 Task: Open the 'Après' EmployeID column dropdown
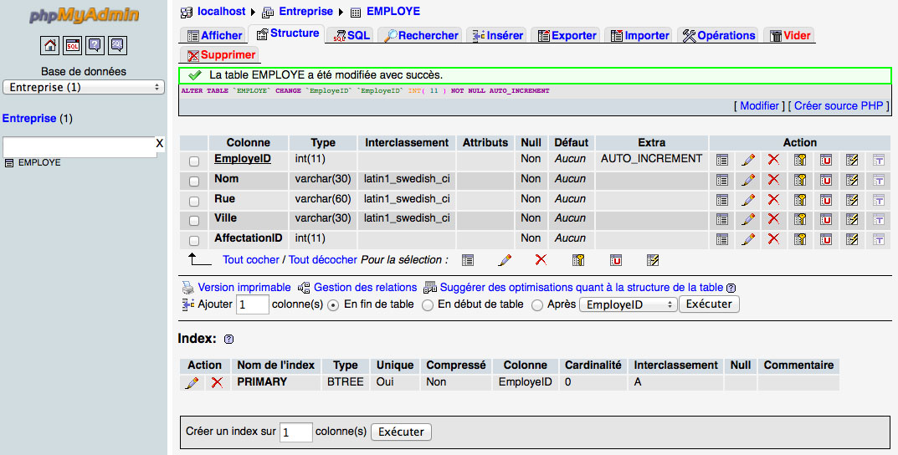pos(629,305)
